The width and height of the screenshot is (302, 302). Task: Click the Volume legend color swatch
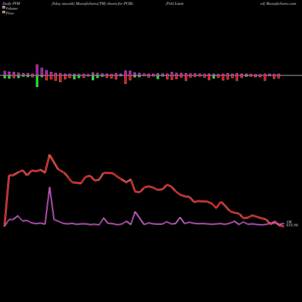[4, 7]
